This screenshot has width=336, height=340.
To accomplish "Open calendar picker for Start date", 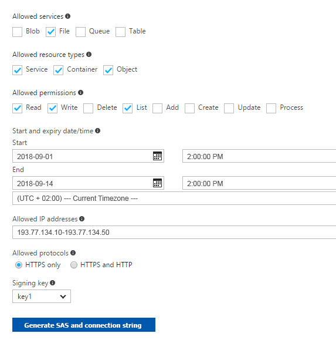I will click(x=157, y=156).
